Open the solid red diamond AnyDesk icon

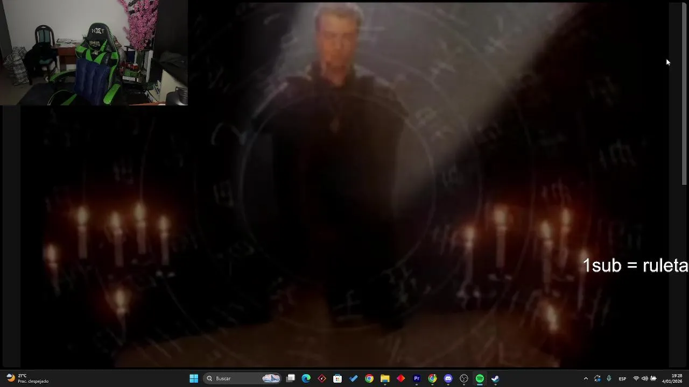pos(400,378)
